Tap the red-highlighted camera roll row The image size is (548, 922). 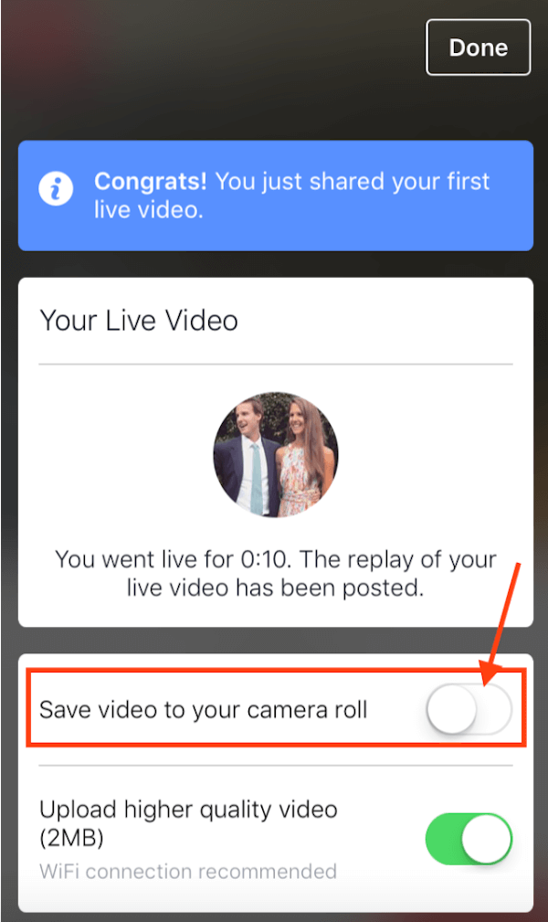pos(276,708)
